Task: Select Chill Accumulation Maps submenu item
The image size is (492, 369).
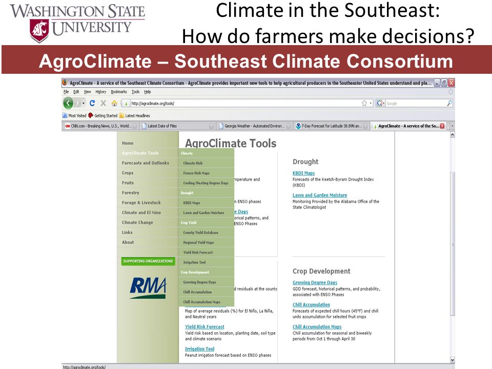Action: pos(202,302)
